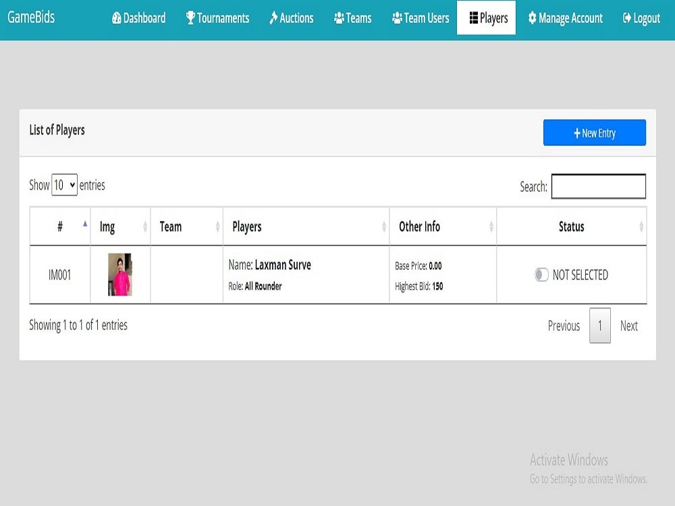This screenshot has width=675, height=506.
Task: Click Laxman Surve's player photo thumbnail
Action: pos(119,275)
